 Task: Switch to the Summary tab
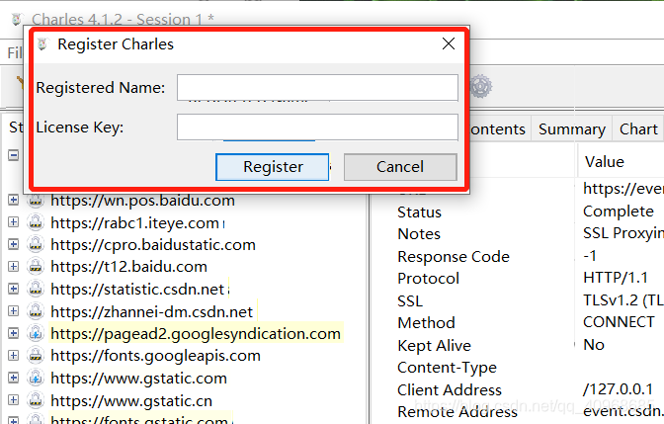(x=572, y=129)
